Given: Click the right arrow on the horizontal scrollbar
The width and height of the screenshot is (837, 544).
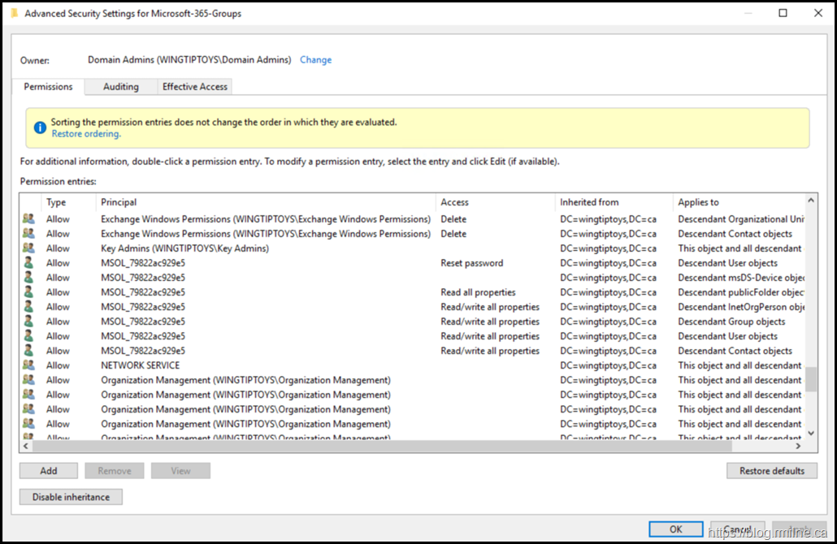Looking at the screenshot, I should pyautogui.click(x=798, y=446).
